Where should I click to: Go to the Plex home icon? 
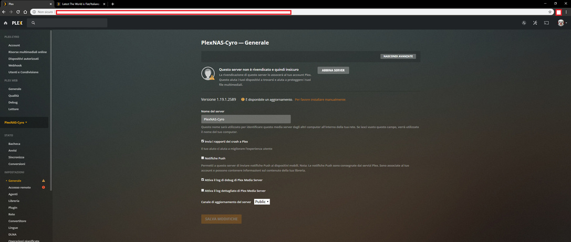tap(5, 23)
